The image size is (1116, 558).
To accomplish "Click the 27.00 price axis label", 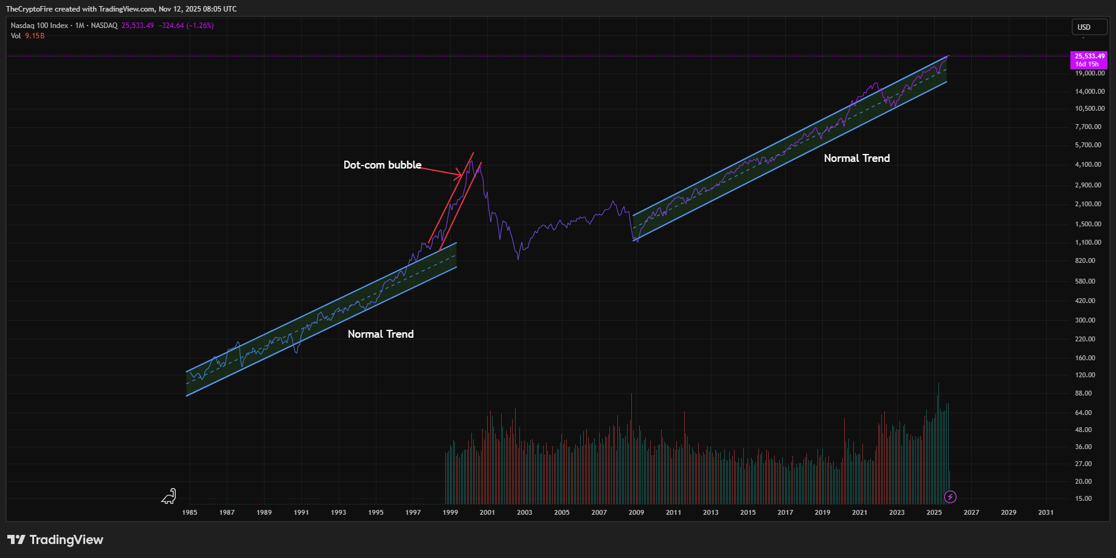I will 1083,464.
